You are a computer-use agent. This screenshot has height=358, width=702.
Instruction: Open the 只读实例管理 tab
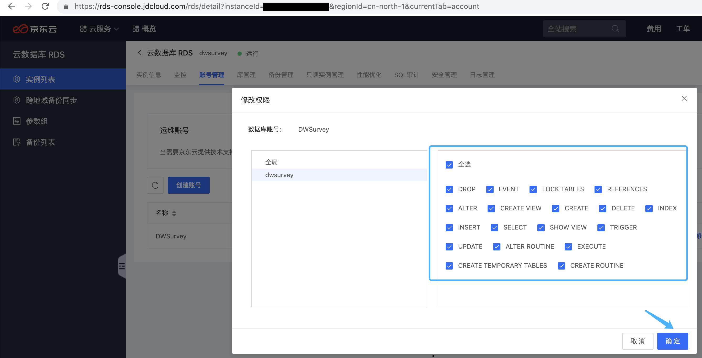coord(325,75)
